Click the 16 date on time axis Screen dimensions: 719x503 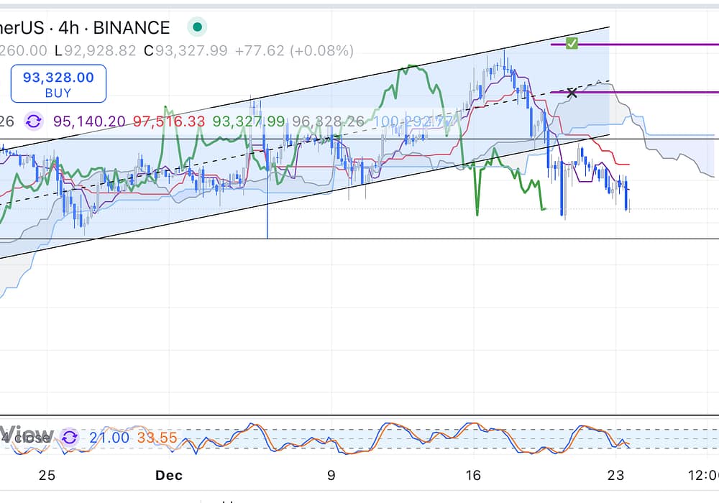click(473, 475)
